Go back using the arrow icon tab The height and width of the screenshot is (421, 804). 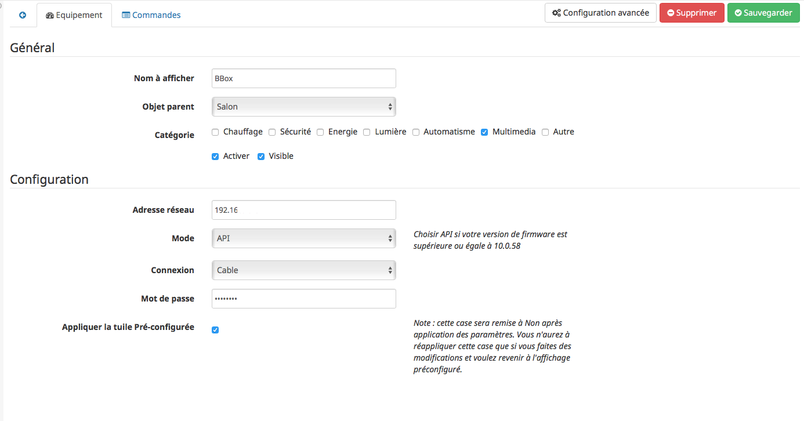(x=23, y=15)
